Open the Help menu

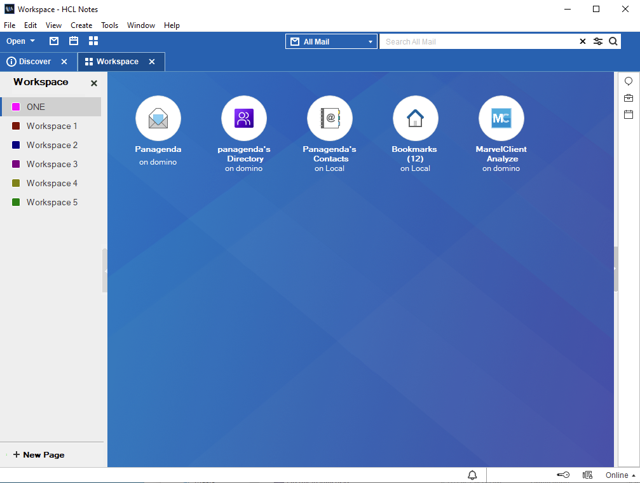coord(172,25)
